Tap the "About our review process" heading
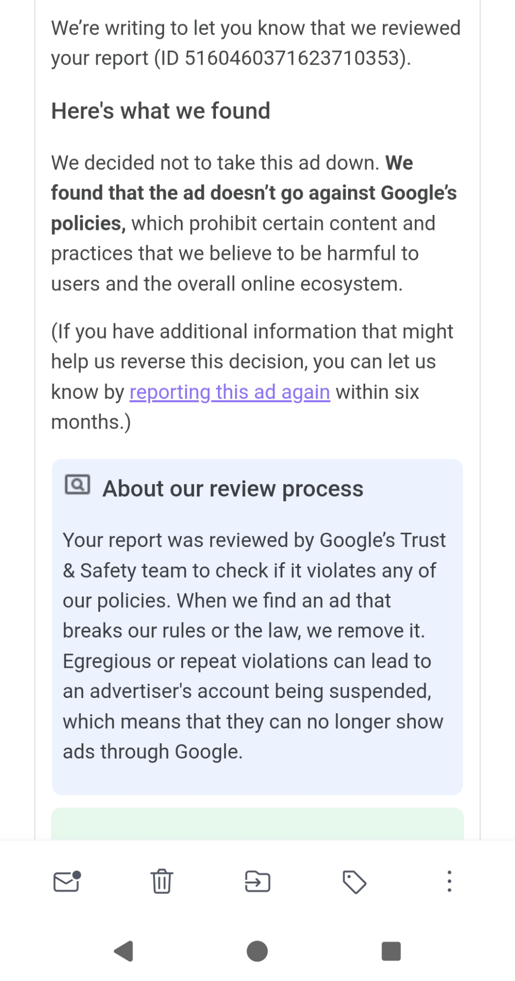This screenshot has width=515, height=981. click(233, 489)
